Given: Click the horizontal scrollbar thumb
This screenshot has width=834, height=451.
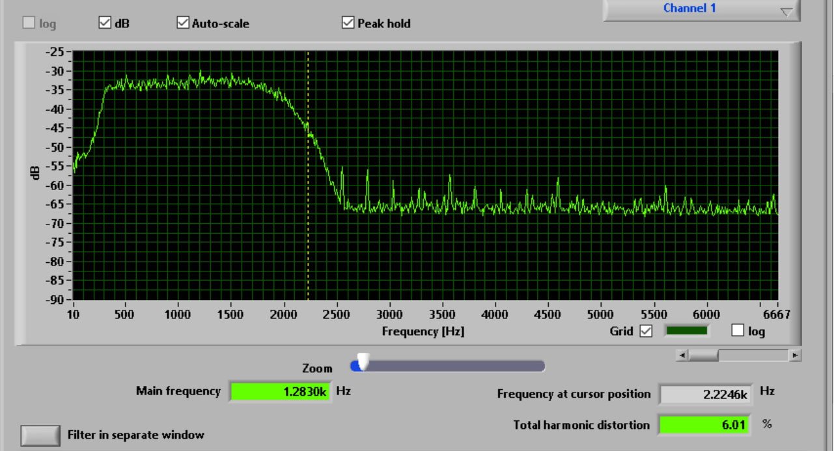Looking at the screenshot, I should tap(704, 355).
